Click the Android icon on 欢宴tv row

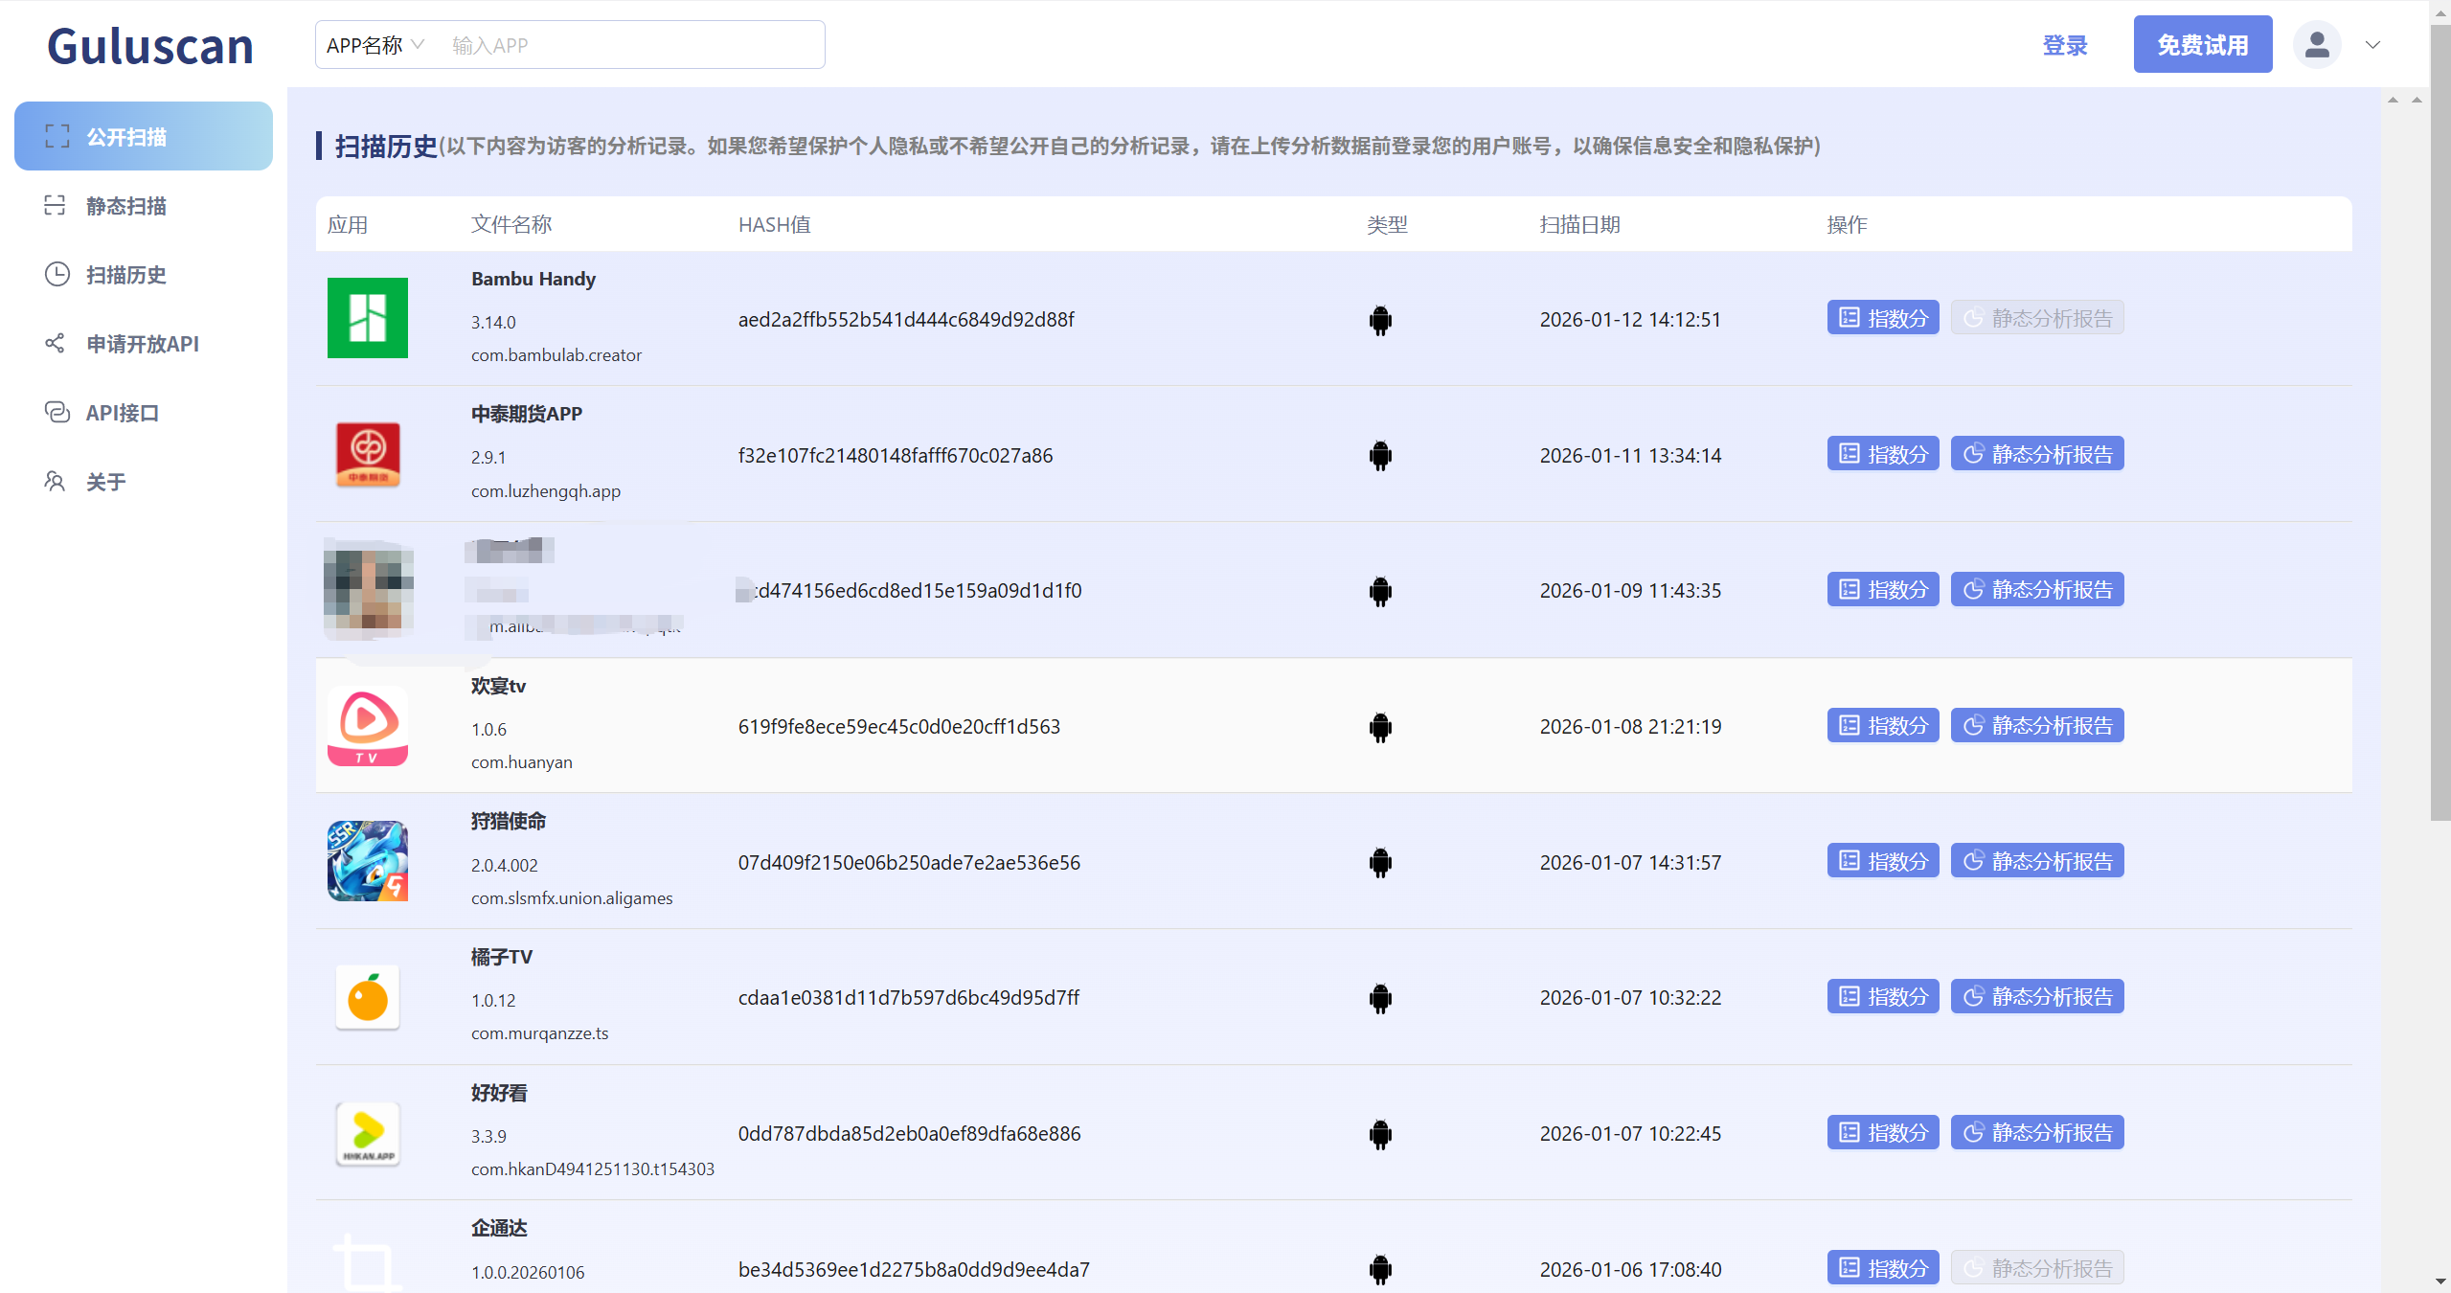(x=1379, y=727)
